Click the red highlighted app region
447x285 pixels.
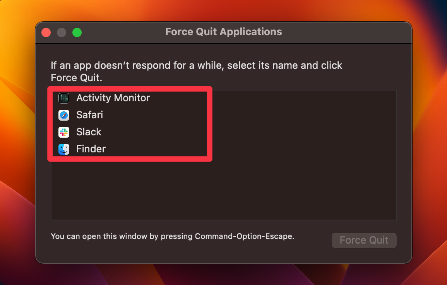130,124
